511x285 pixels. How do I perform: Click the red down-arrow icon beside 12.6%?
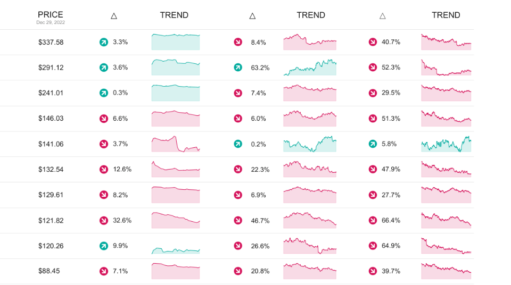(104, 170)
